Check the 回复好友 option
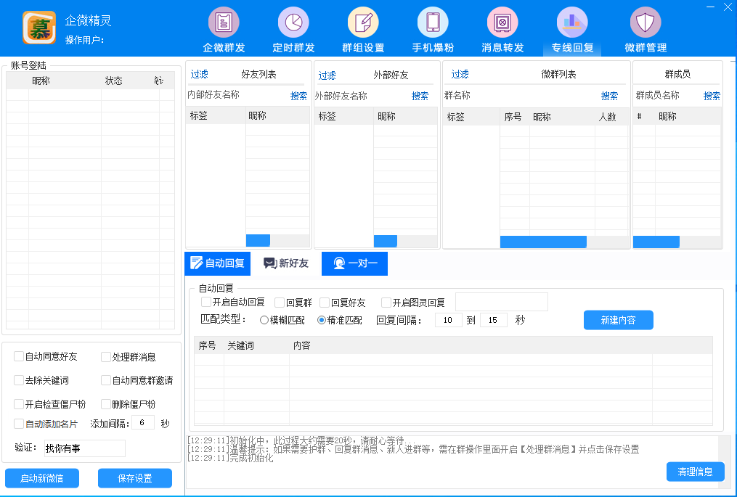This screenshot has width=737, height=497. pyautogui.click(x=325, y=302)
